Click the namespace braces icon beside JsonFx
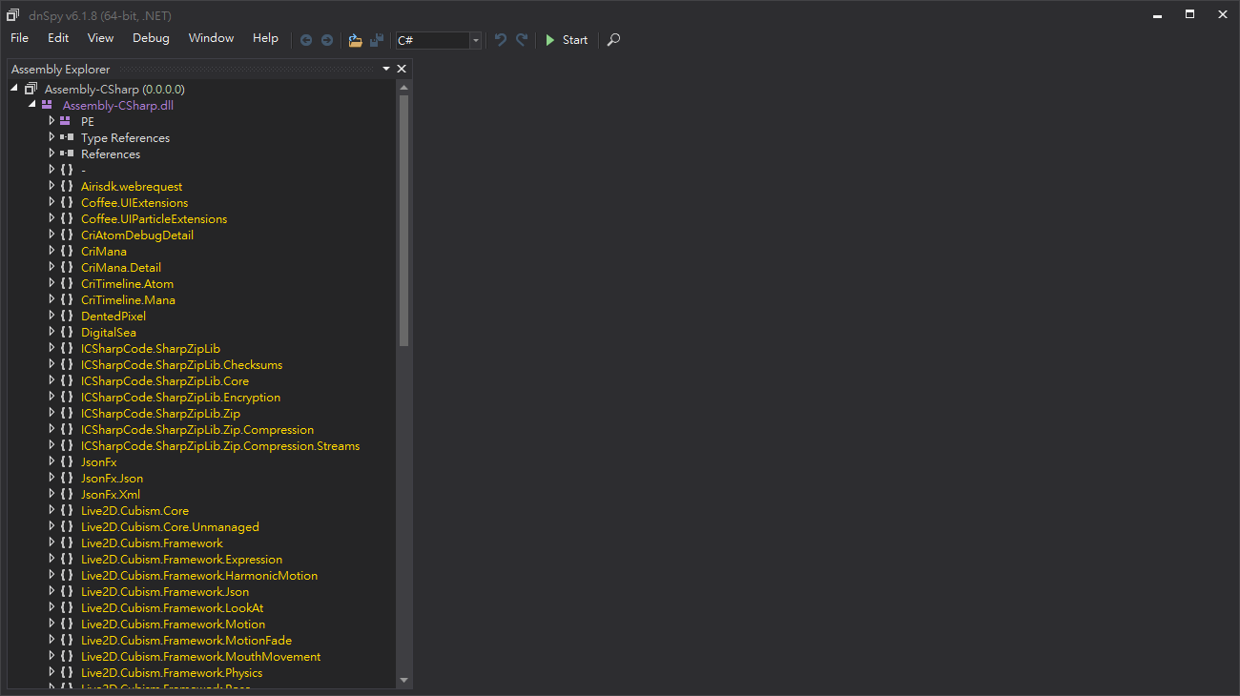 point(67,461)
